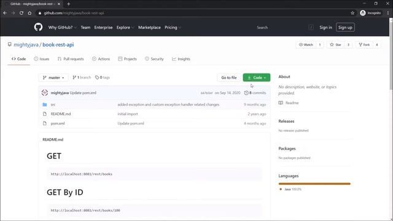Open the 0 tags link

point(103,77)
